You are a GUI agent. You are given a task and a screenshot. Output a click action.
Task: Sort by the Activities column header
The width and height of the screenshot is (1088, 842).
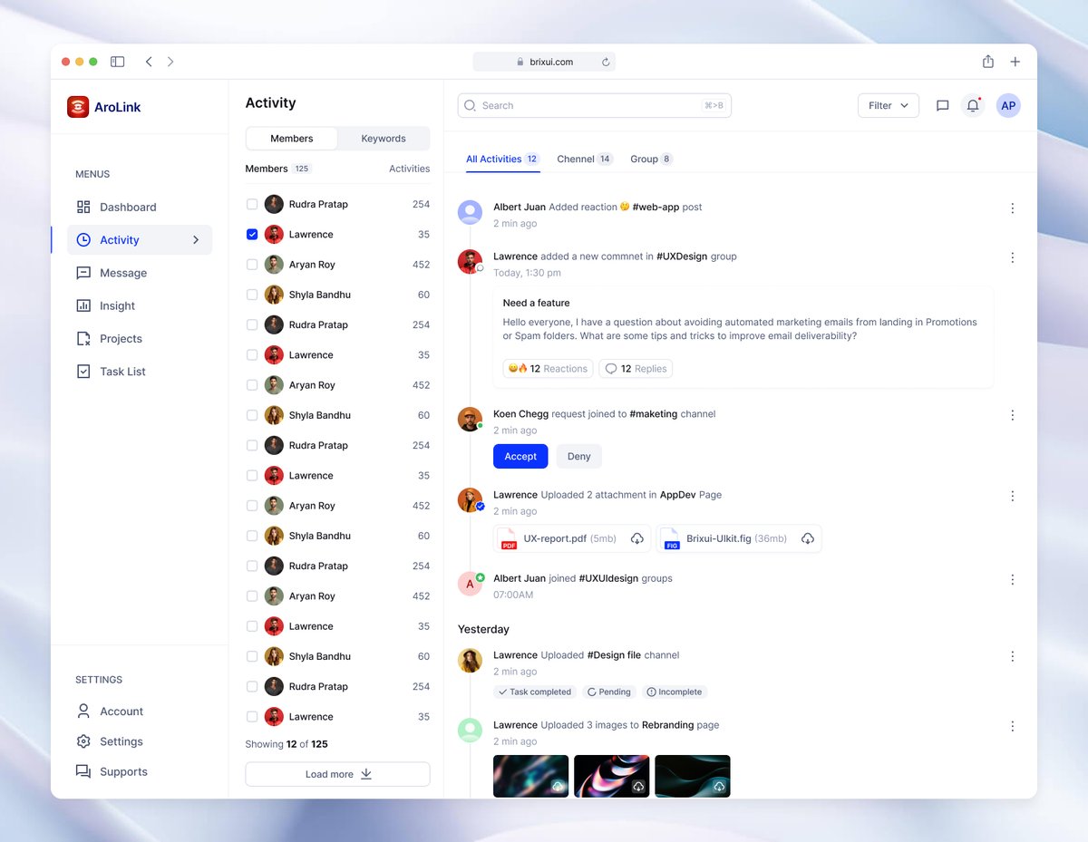pos(410,169)
